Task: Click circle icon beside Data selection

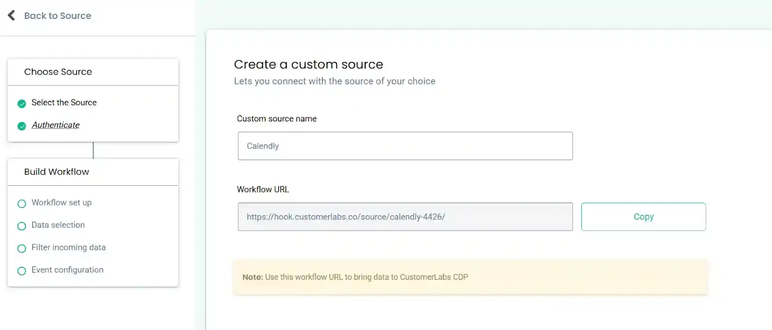Action: pyautogui.click(x=22, y=226)
